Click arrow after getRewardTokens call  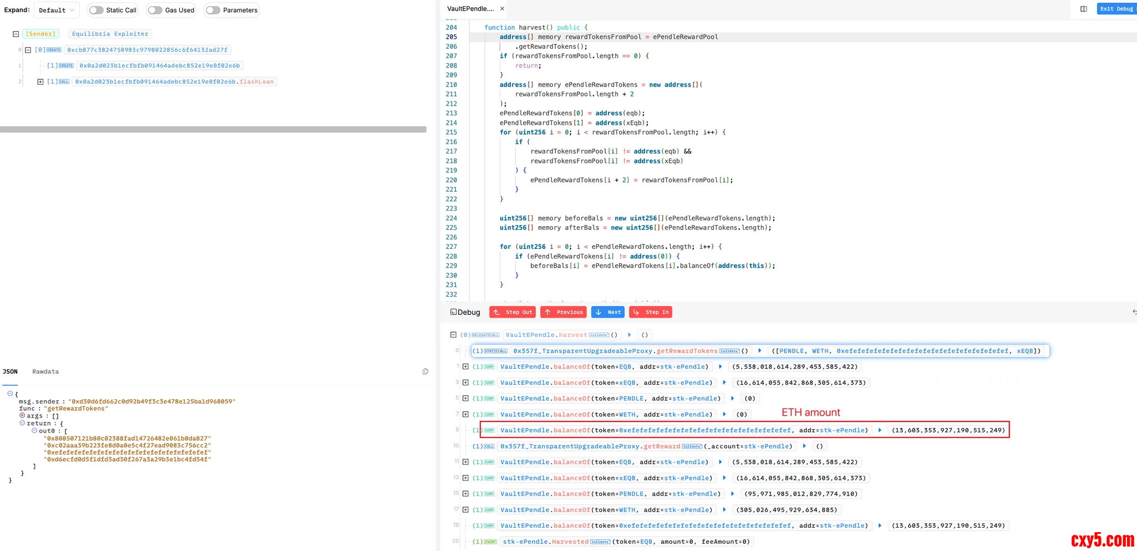click(759, 351)
